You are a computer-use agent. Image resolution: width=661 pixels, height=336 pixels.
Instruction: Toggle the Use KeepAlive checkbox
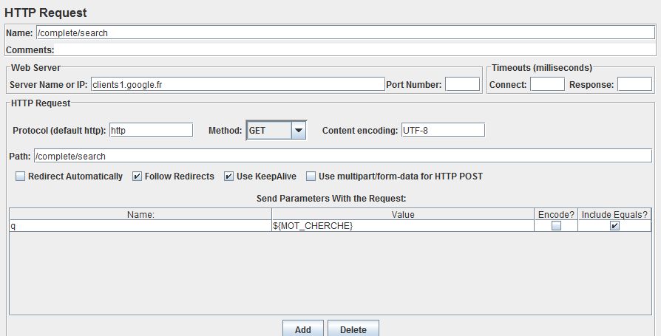[228, 176]
